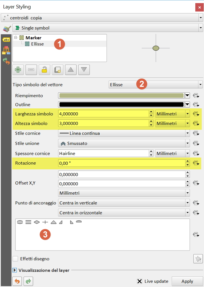This screenshot has height=287, width=204.
Task: Click the Riempimento fill color swatch
Action: click(x=121, y=95)
